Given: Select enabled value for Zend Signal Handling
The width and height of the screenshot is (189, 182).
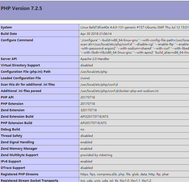Looking at the screenshot, I should click(86, 142).
